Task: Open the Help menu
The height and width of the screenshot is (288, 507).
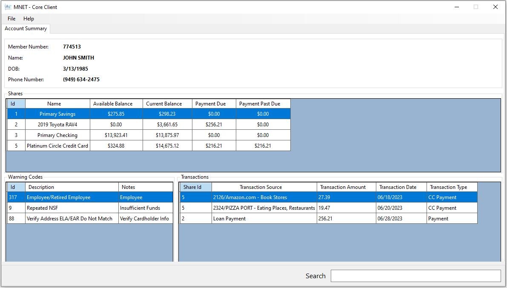Action: coord(29,18)
